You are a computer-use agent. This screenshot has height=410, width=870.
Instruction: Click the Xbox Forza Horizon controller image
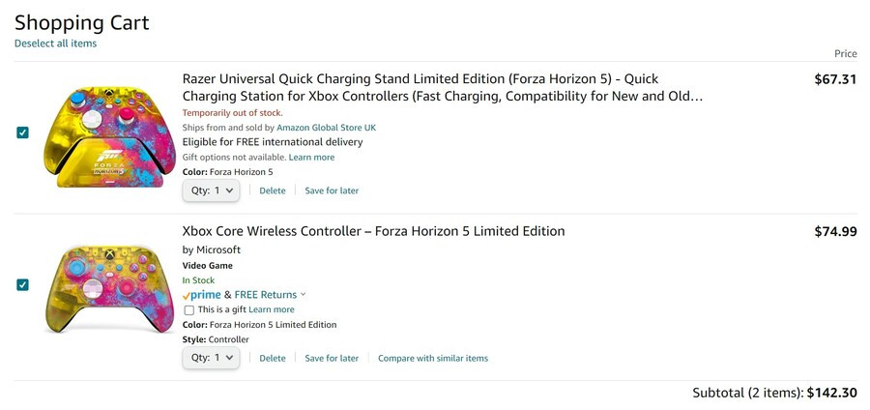pos(108,288)
